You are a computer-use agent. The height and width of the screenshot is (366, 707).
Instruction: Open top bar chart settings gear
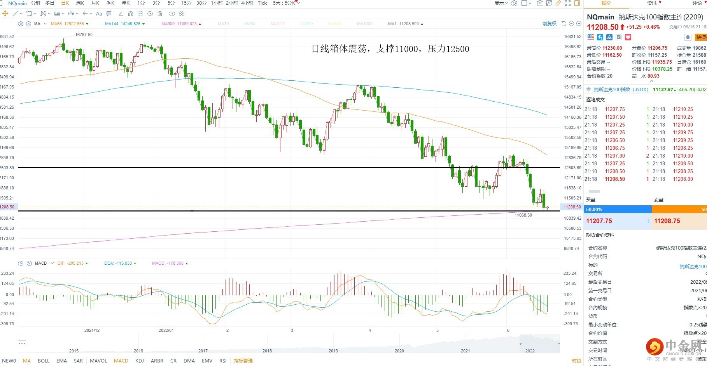(x=514, y=3)
